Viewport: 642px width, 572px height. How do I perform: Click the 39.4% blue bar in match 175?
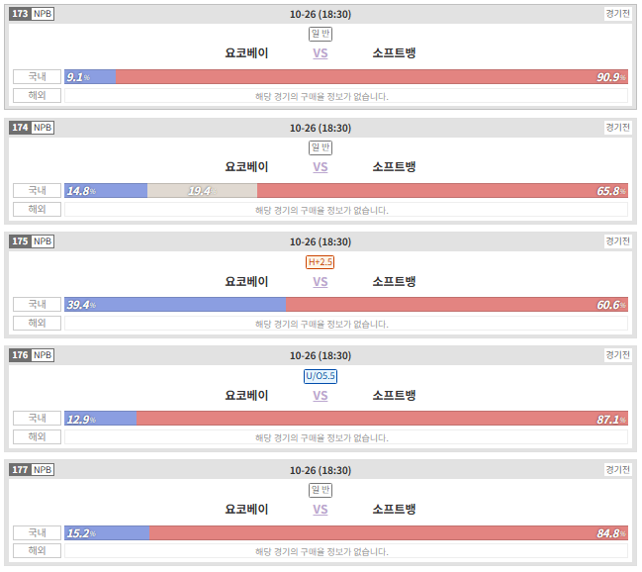pos(175,305)
